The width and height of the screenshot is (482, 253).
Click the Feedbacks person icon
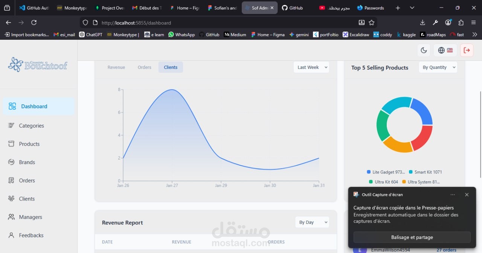[11, 235]
